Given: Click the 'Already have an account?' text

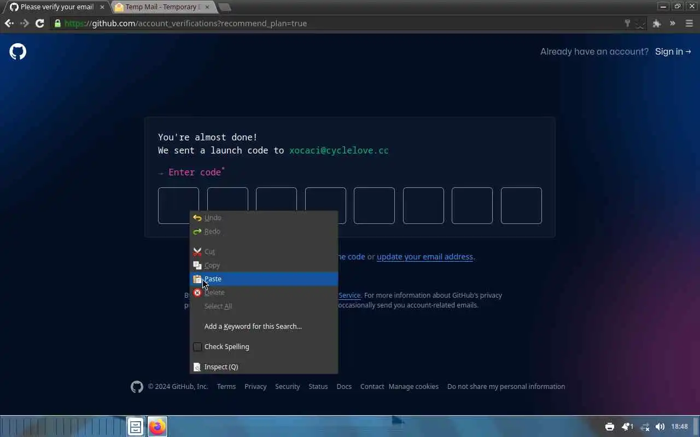Looking at the screenshot, I should [x=594, y=51].
